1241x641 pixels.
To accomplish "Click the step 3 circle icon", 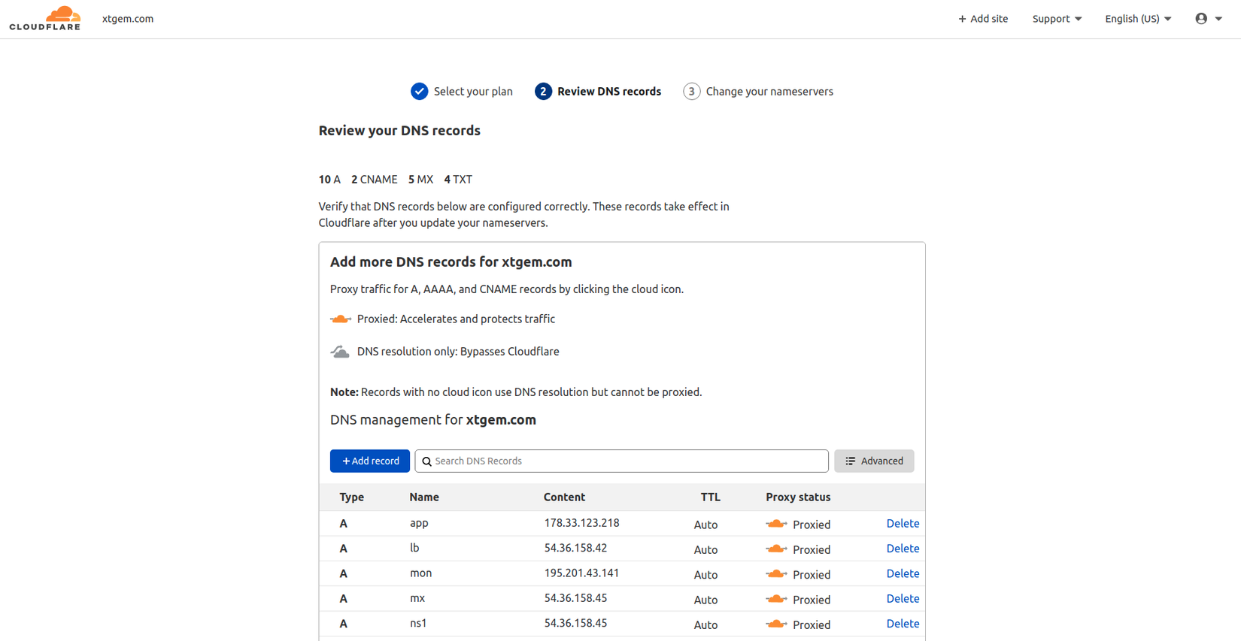I will click(691, 92).
